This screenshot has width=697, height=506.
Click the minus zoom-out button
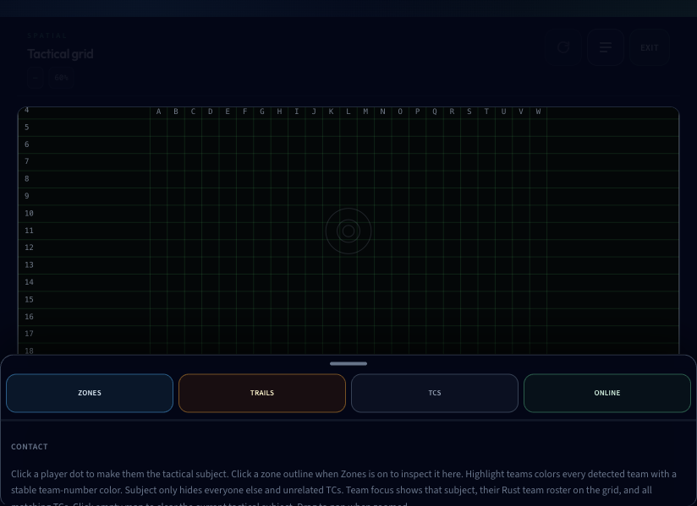click(36, 78)
